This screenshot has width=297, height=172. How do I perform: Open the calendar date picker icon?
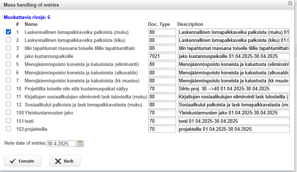pyautogui.click(x=80, y=144)
